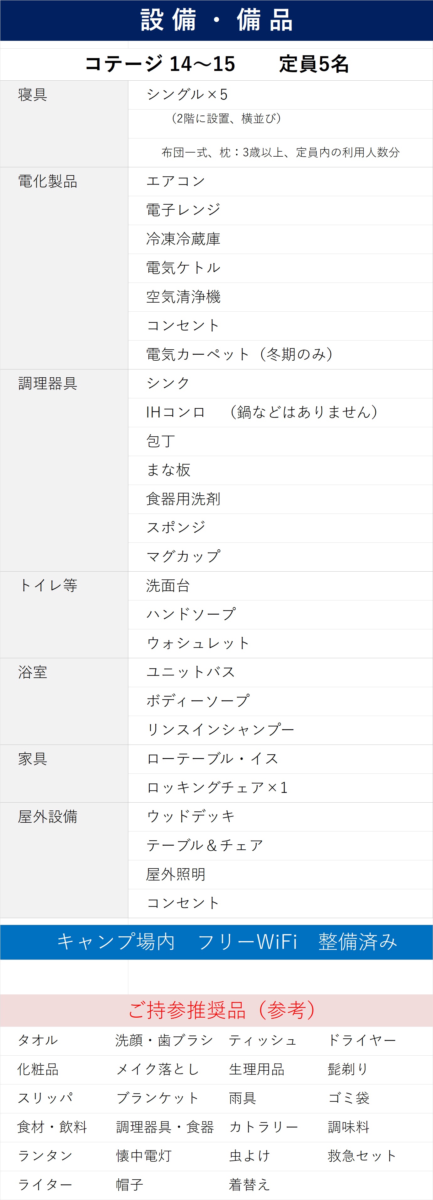Click the コテージ 14〜15 title text
Viewport: 433px width, 1200px height.
(x=160, y=64)
